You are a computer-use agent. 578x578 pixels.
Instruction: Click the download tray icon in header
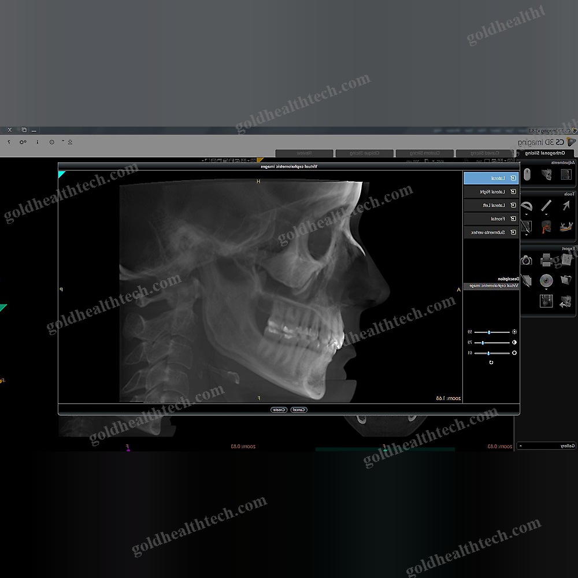pyautogui.click(x=70, y=142)
